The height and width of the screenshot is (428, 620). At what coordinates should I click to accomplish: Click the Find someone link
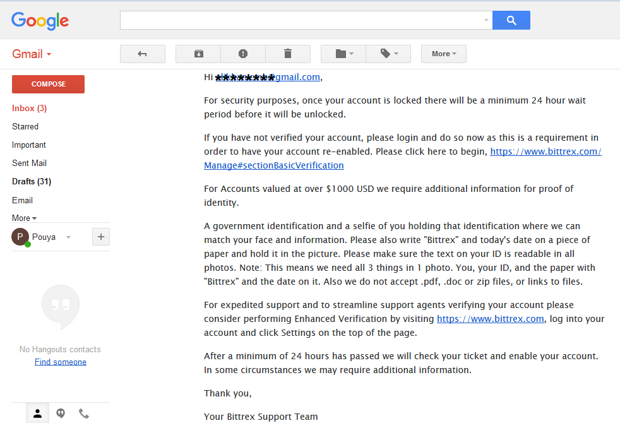coord(61,362)
